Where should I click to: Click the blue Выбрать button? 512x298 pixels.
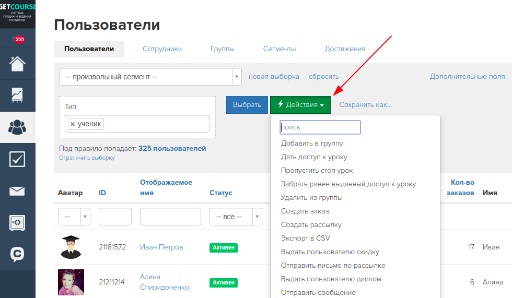pyautogui.click(x=247, y=105)
